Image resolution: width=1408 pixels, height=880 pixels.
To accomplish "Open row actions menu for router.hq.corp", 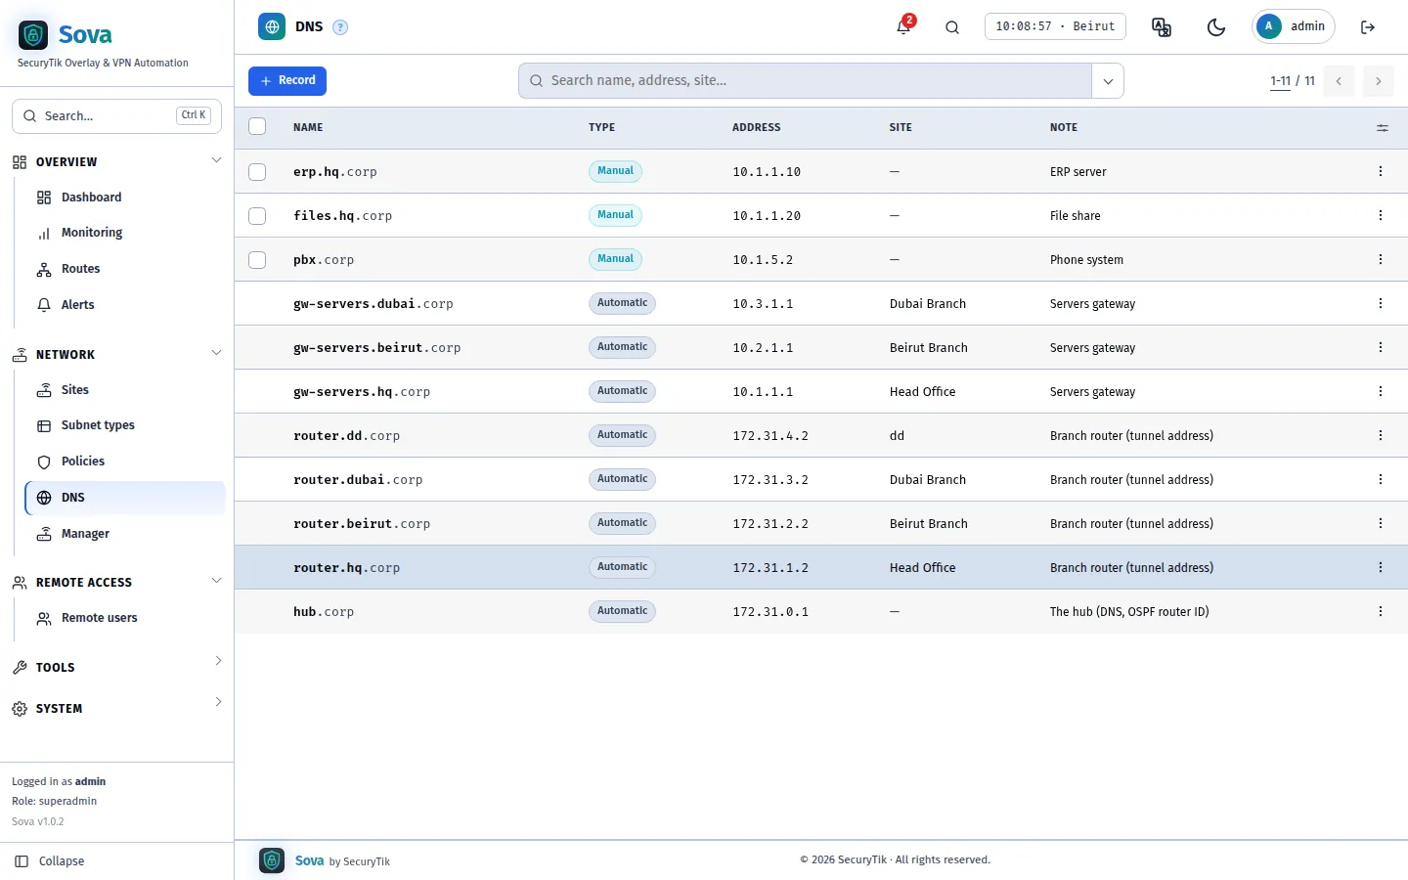I will click(x=1381, y=567).
